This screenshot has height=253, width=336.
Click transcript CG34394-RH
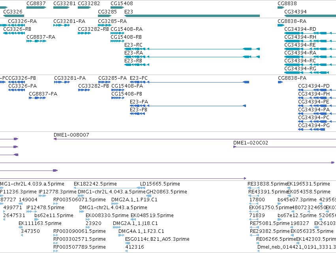pos(300,37)
